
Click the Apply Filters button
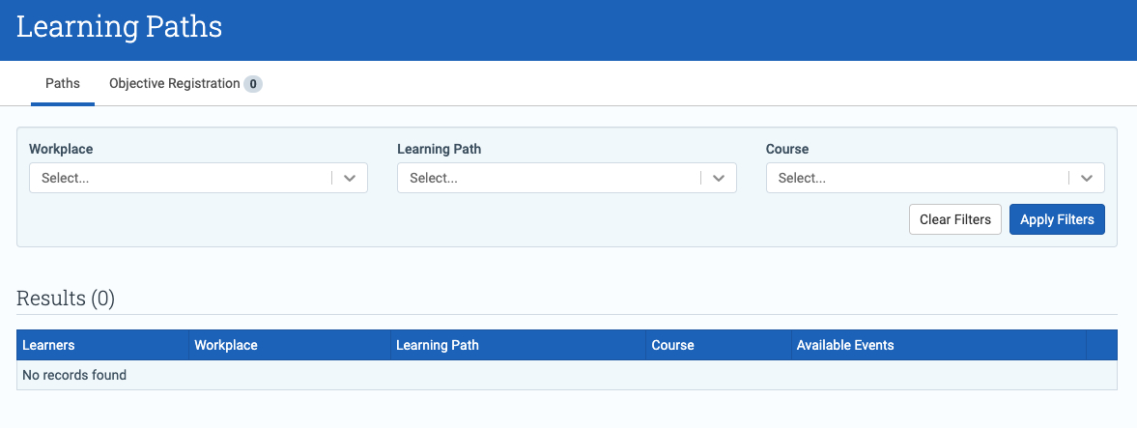tap(1057, 219)
